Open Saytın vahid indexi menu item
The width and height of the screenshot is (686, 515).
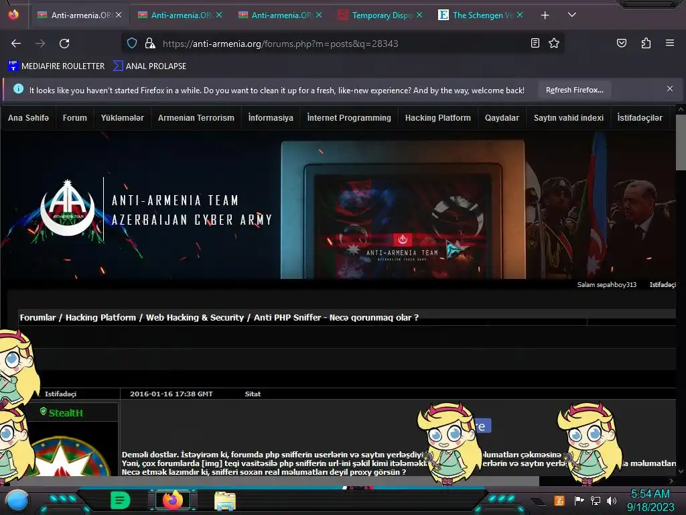568,118
